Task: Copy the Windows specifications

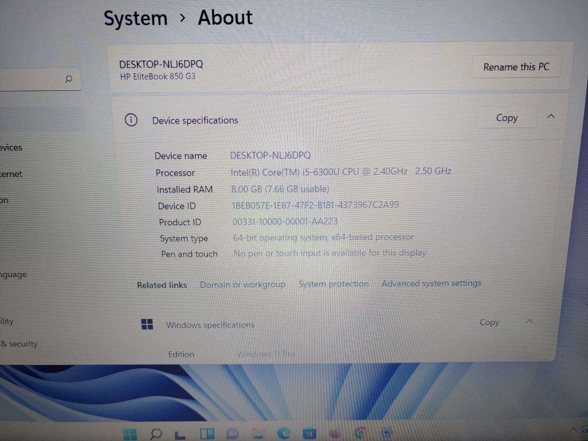Action: (x=489, y=322)
